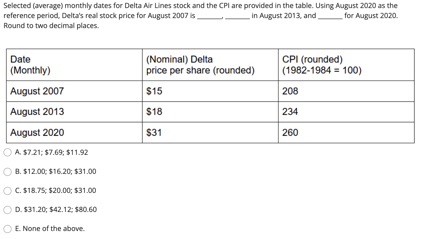The height and width of the screenshot is (239, 425).
Task: Click the 'August 2007' table cell
Action: pyautogui.click(x=37, y=91)
